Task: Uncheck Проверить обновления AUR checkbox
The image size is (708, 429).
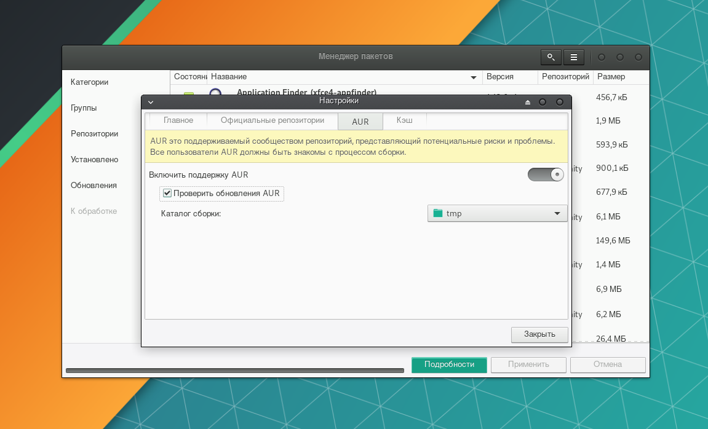Action: tap(167, 193)
